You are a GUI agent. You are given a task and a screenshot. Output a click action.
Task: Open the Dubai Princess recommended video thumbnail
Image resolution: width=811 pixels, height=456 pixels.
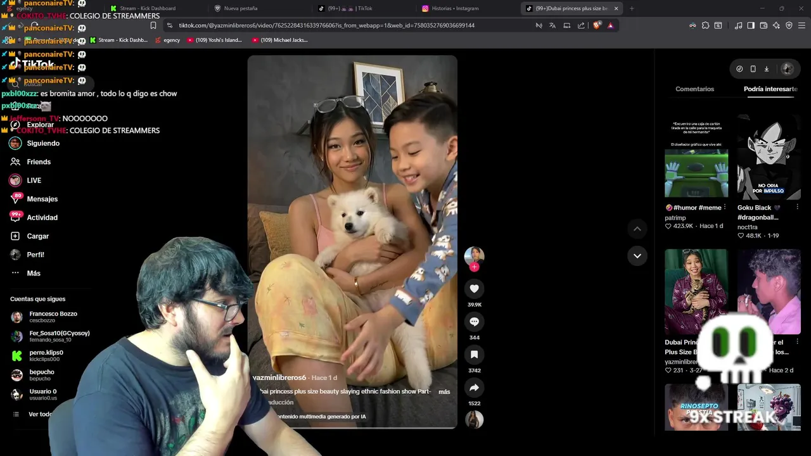coord(696,291)
